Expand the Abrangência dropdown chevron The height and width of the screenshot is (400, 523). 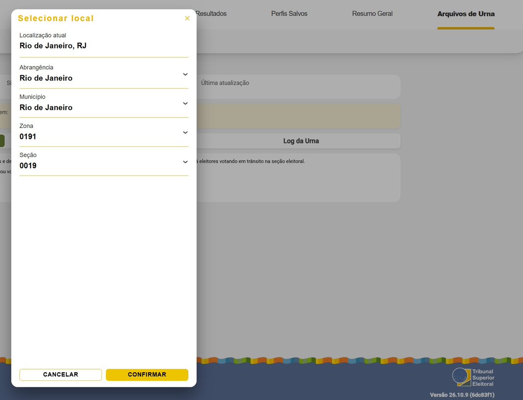pos(185,74)
